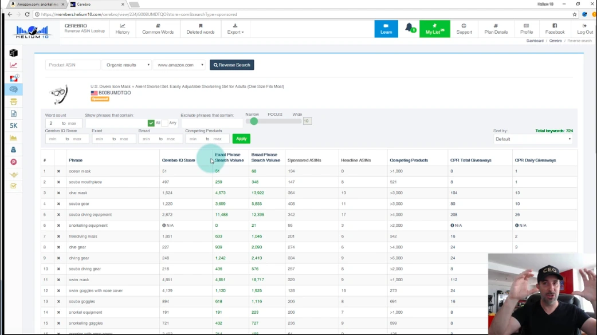Expand the Export menu
Viewport: 597px width, 335px height.
tap(235, 29)
